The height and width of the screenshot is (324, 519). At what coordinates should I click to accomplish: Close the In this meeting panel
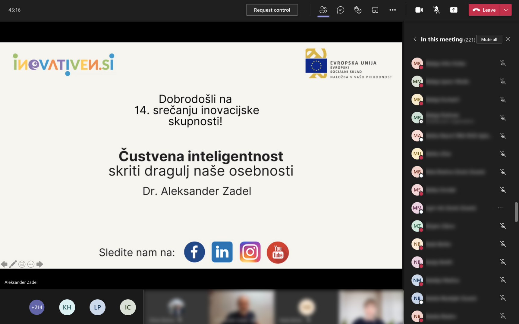click(508, 39)
